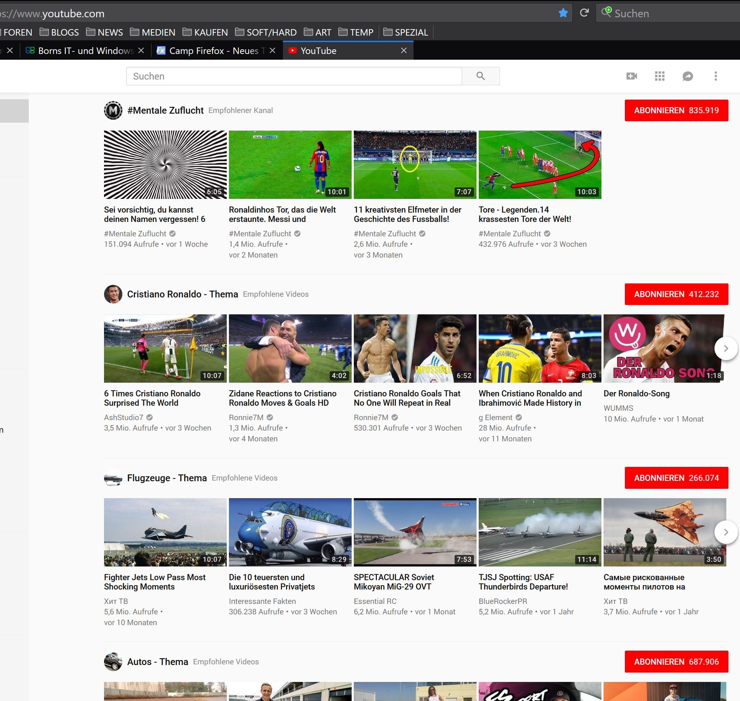
Task: Open the share messages icon
Action: pos(687,76)
